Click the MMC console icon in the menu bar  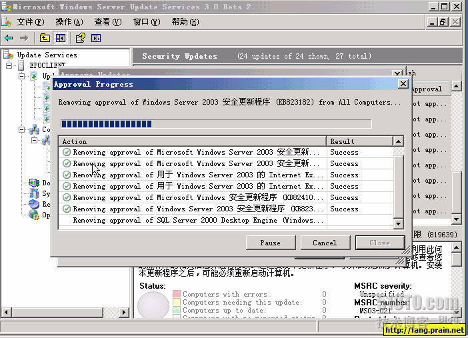click(7, 22)
